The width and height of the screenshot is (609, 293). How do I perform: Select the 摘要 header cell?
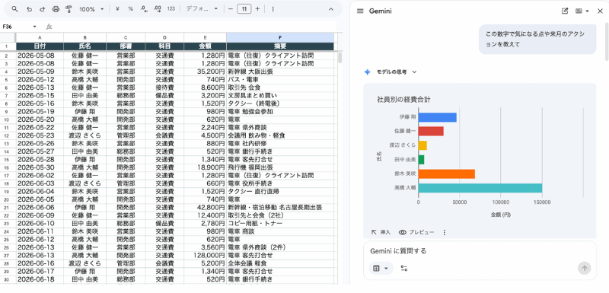(280, 46)
